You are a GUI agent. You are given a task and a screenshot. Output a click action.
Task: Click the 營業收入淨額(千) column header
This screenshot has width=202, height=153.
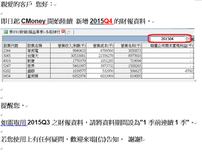click(x=68, y=46)
